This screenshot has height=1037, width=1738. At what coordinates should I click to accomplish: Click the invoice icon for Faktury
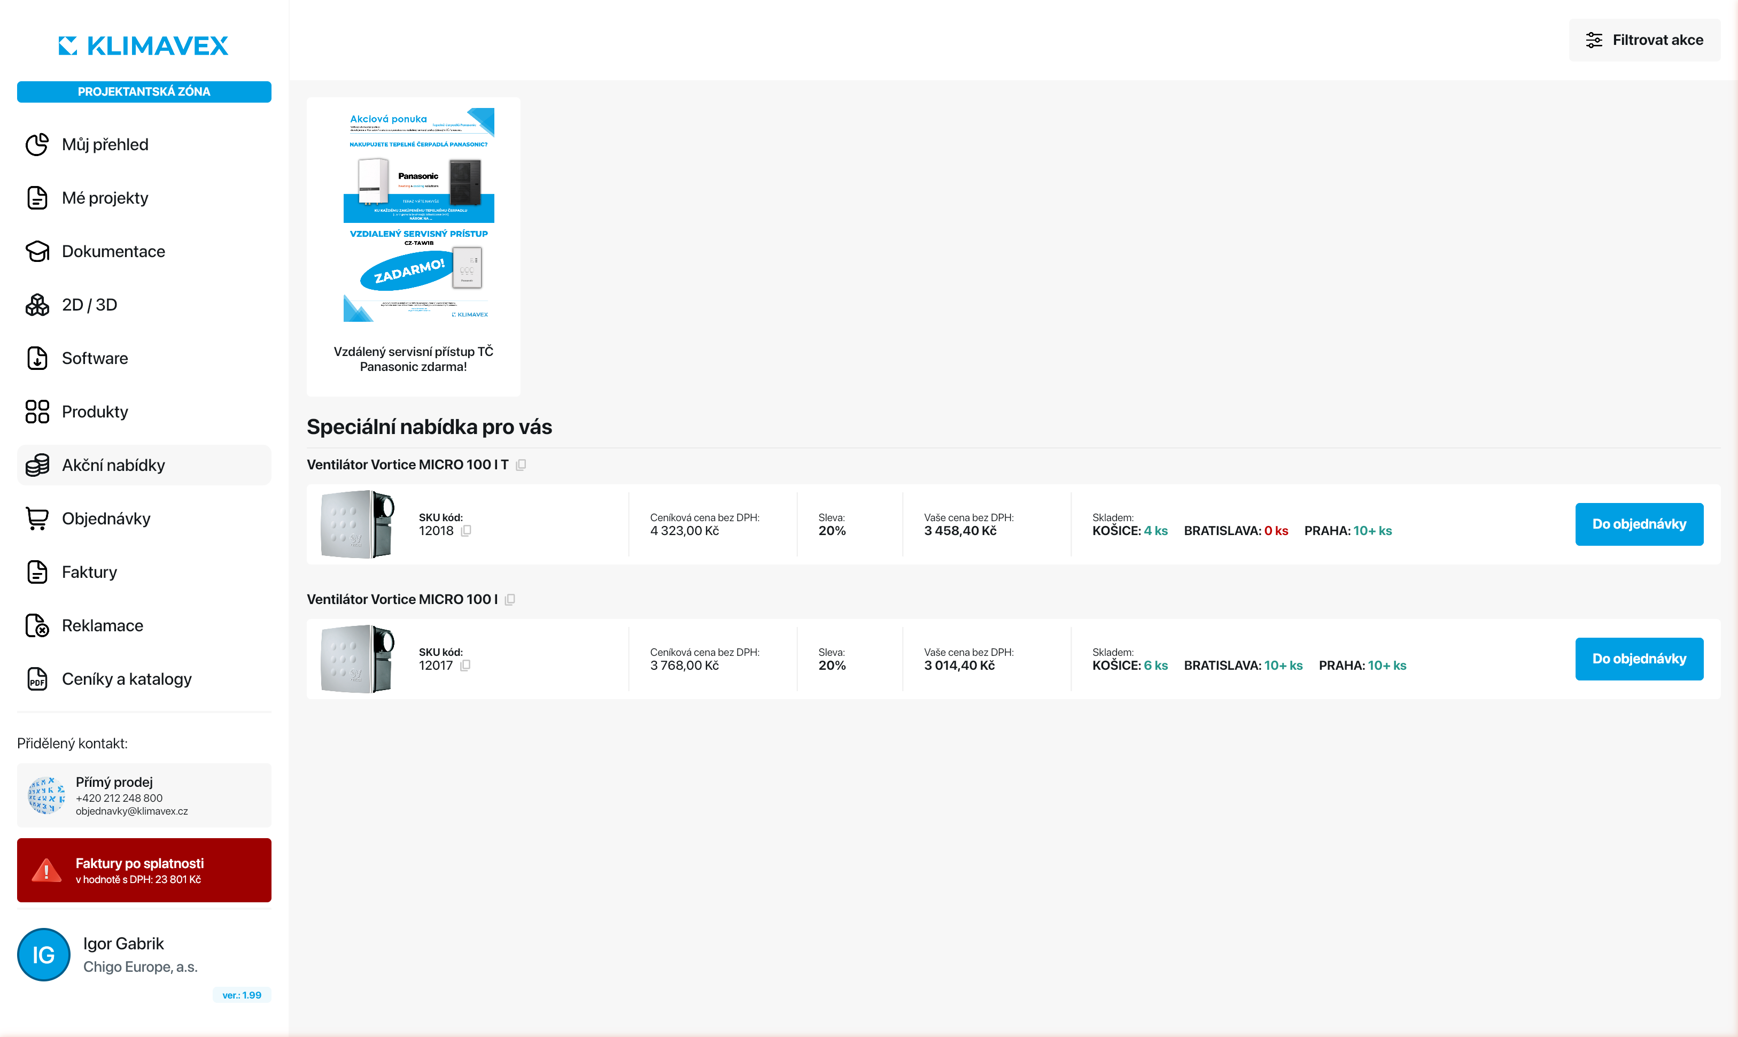(x=37, y=572)
